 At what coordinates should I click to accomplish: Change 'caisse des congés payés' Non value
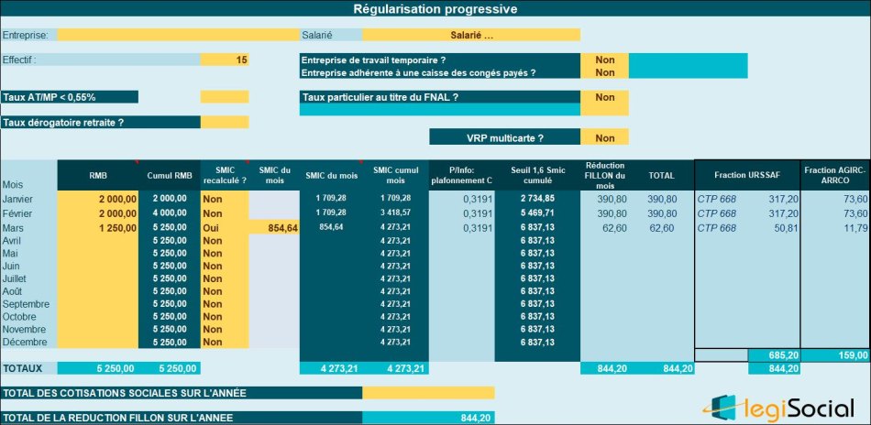point(604,72)
